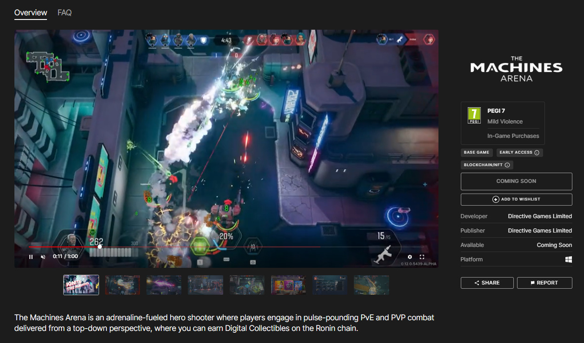Click the Blockchain/NFT tag
584x343 pixels.
[487, 165]
